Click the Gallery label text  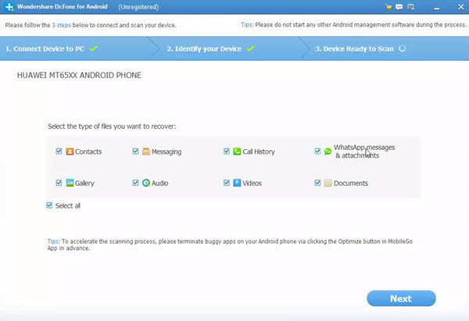click(84, 184)
